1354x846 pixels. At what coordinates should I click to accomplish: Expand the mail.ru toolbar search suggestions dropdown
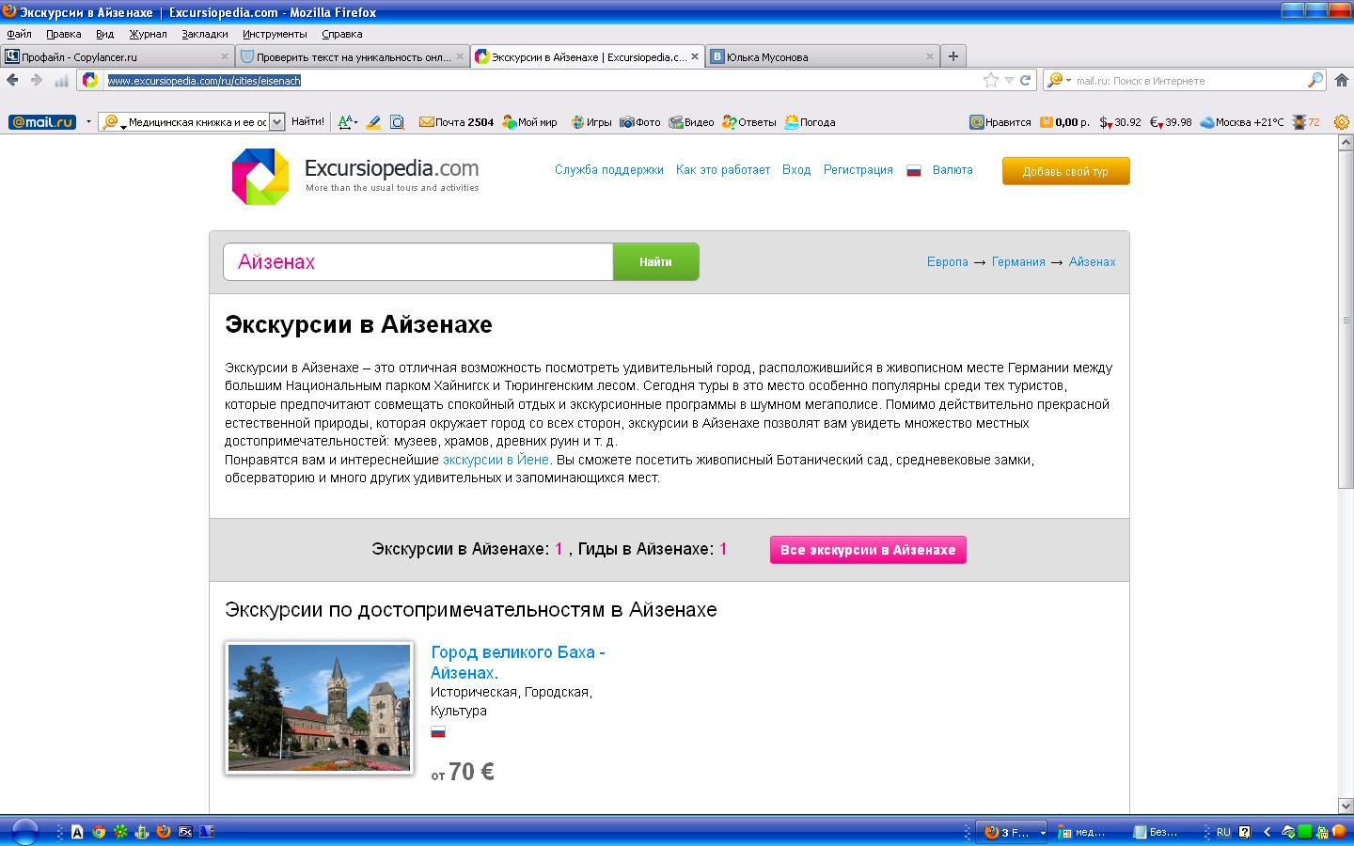tap(276, 122)
